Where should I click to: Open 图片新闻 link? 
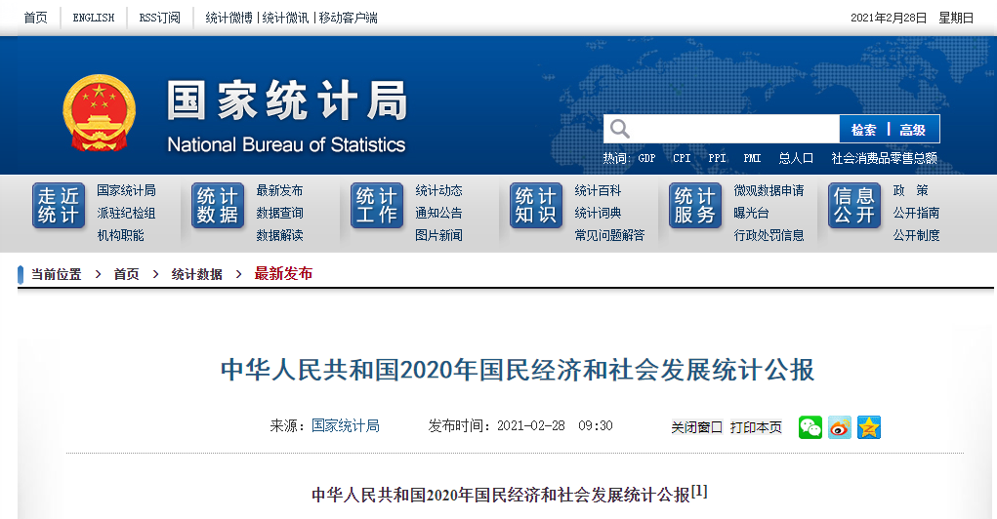[438, 235]
